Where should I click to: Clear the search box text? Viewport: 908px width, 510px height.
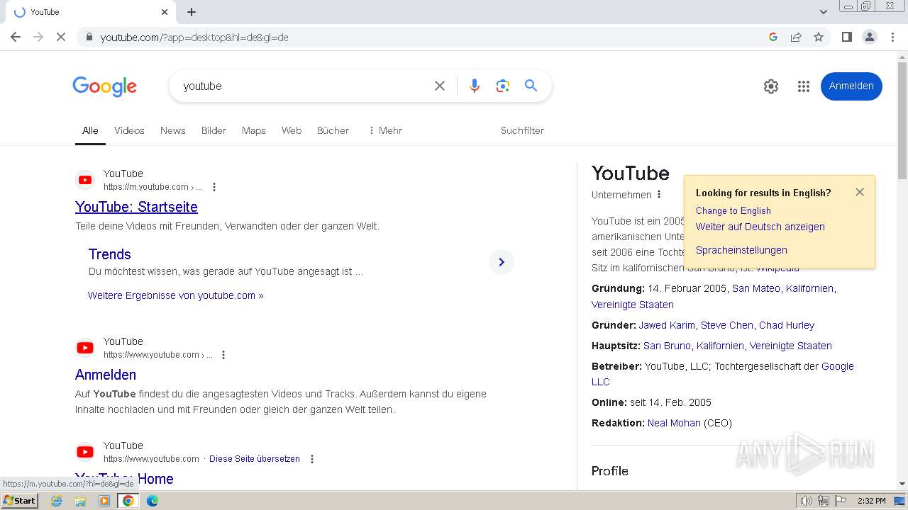click(x=440, y=86)
